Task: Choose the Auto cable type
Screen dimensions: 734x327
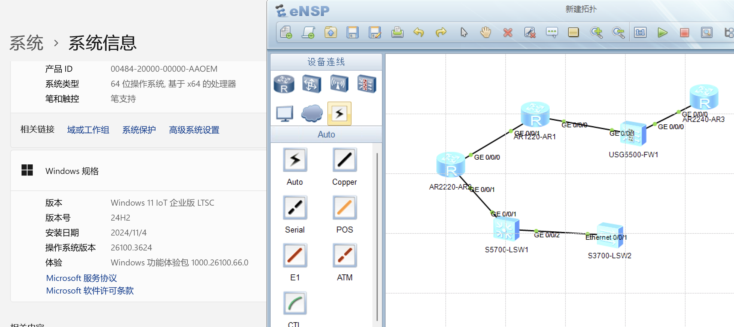Action: pyautogui.click(x=295, y=160)
